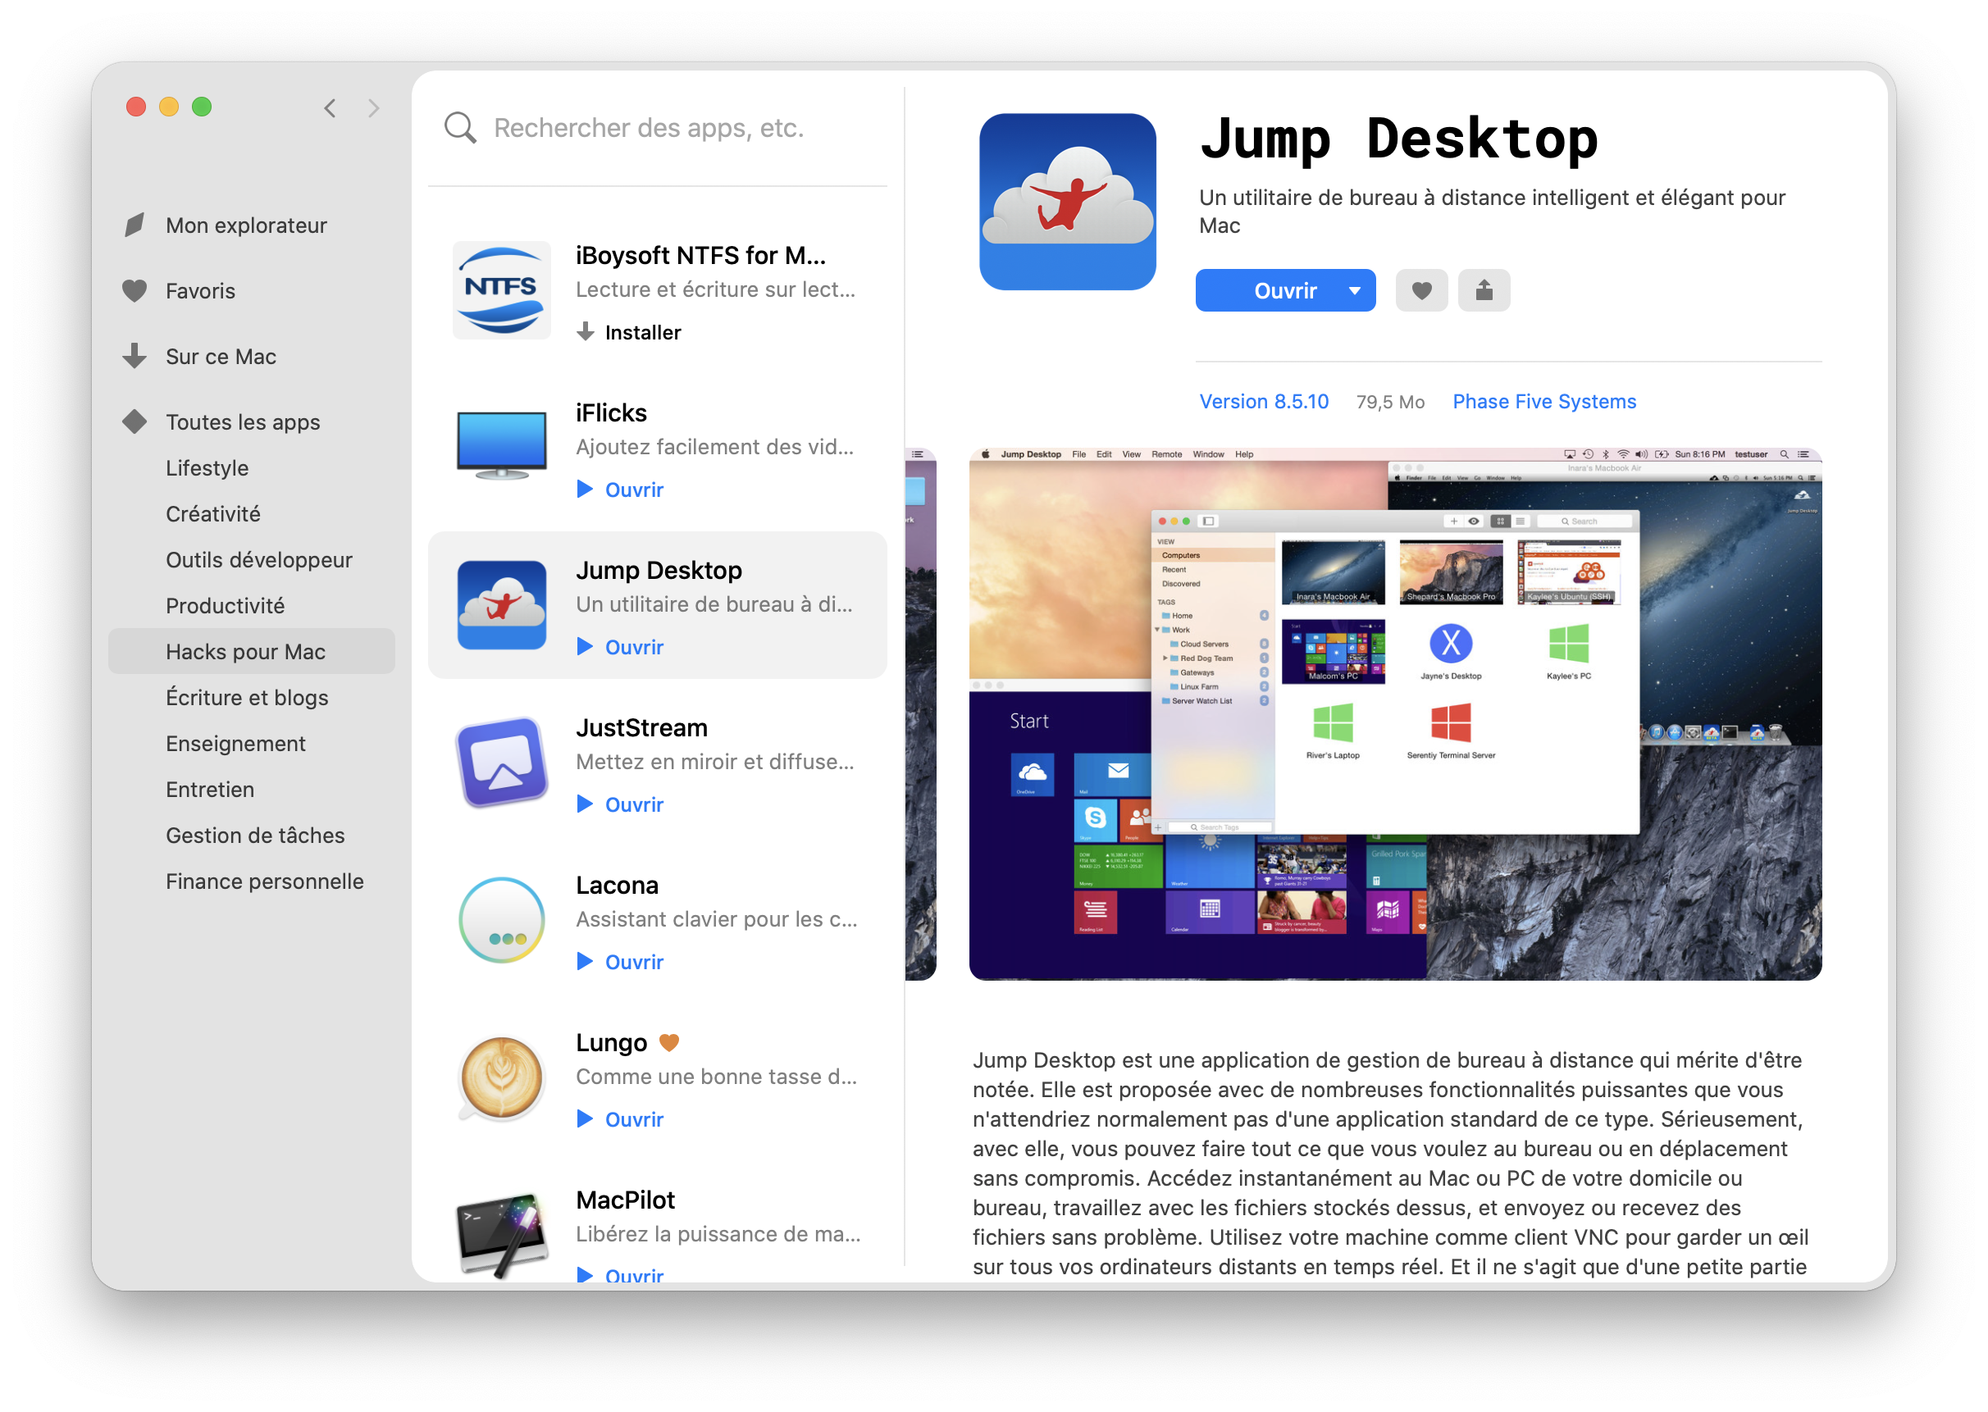Click the JustStream app icon

click(504, 764)
